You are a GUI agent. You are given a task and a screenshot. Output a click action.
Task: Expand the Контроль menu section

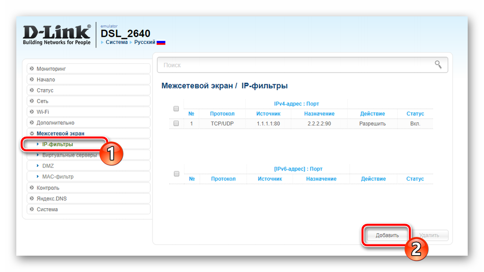tap(89, 188)
